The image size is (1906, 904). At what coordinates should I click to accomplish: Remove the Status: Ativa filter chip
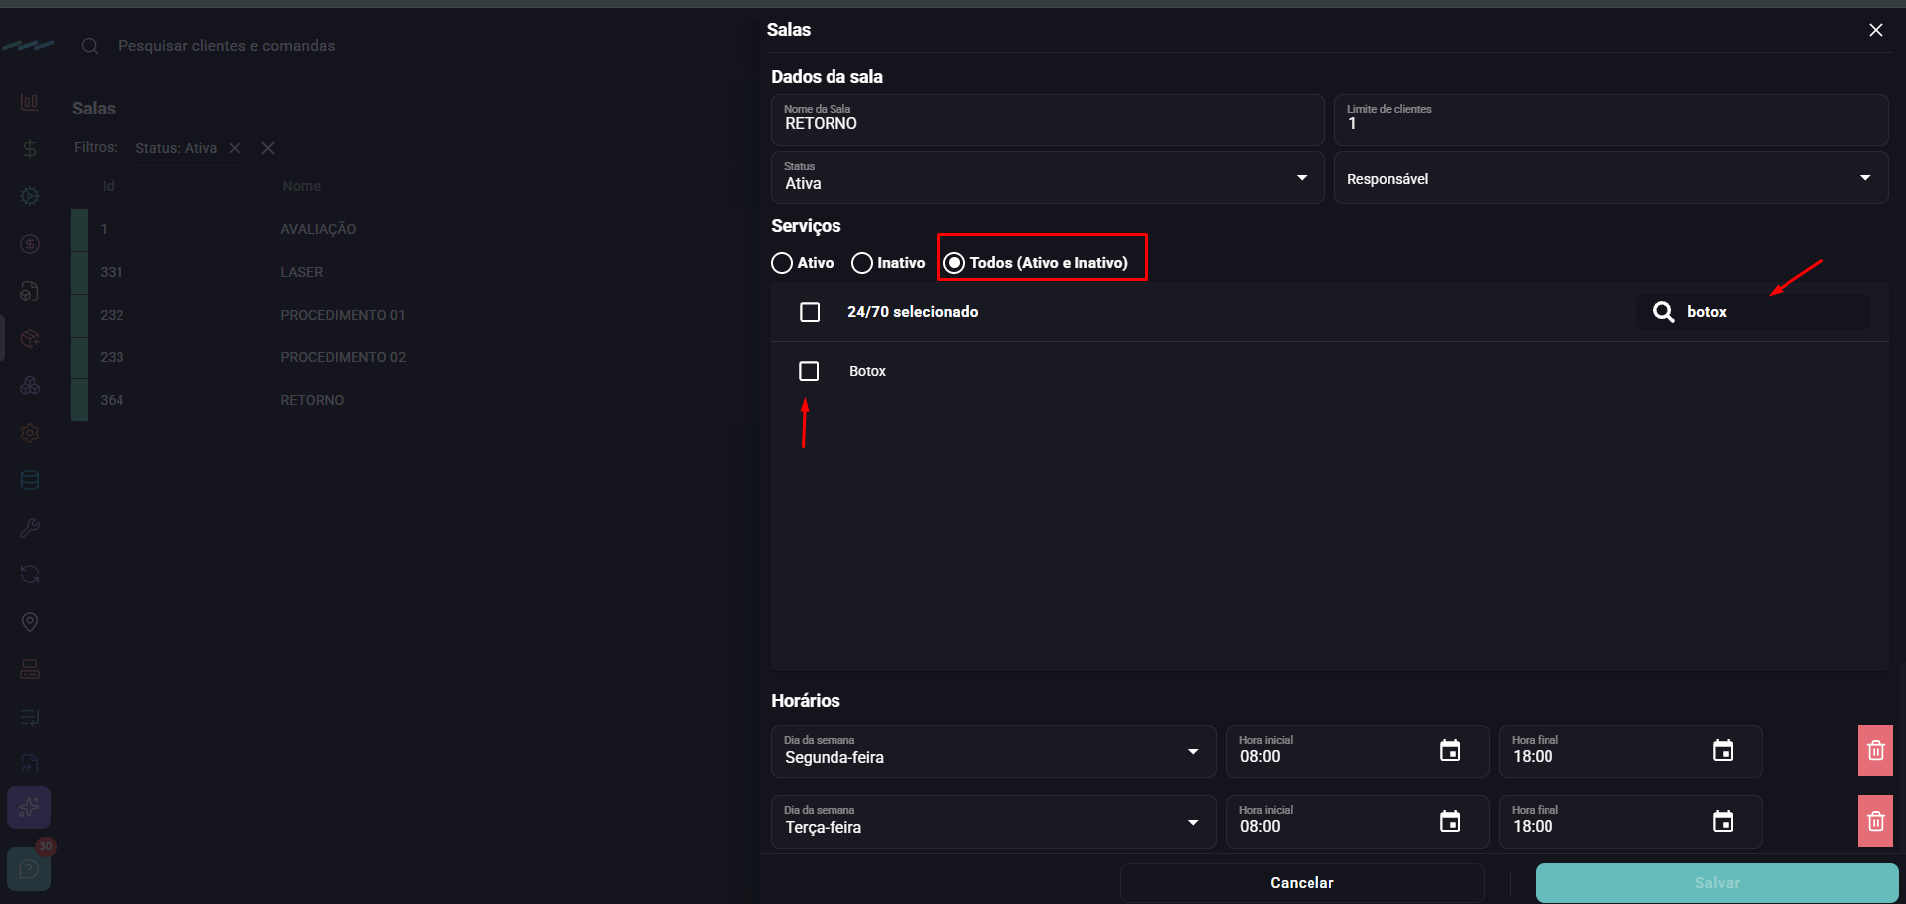coord(235,148)
